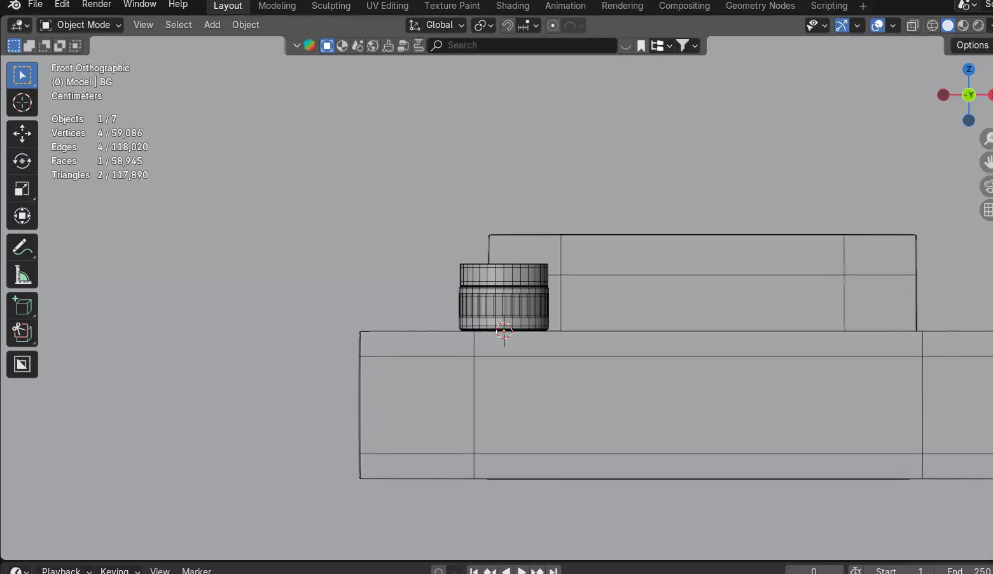The image size is (993, 574).
Task: Click the green Y axis gizmo handle
Action: click(969, 95)
